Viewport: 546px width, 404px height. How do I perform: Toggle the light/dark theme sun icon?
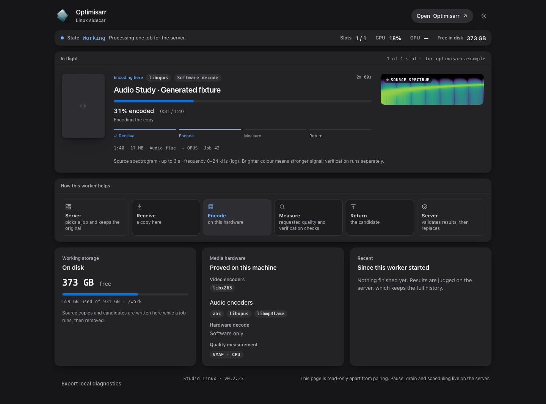point(484,16)
